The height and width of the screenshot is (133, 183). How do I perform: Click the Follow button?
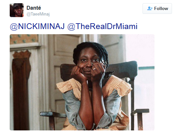[157, 8]
